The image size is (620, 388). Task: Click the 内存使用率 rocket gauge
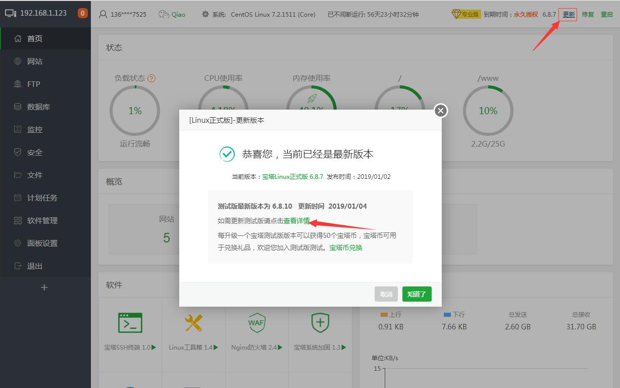pyautogui.click(x=312, y=98)
